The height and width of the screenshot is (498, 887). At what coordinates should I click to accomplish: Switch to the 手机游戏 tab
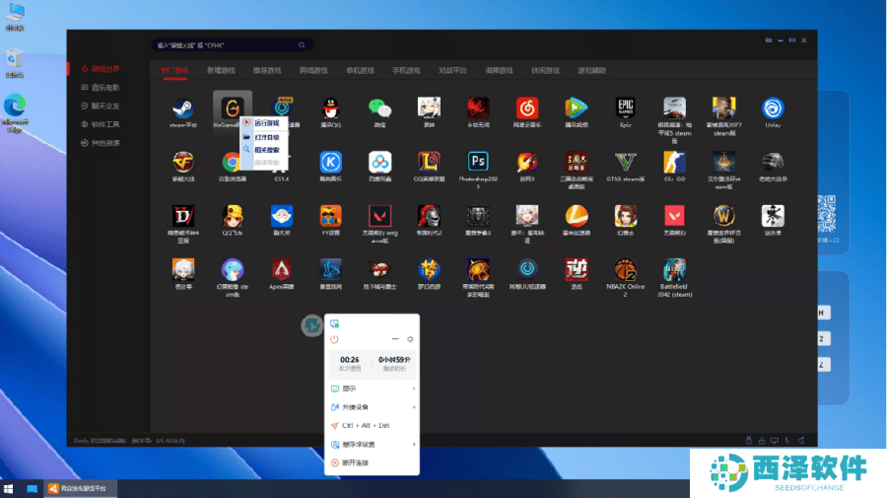pyautogui.click(x=406, y=71)
